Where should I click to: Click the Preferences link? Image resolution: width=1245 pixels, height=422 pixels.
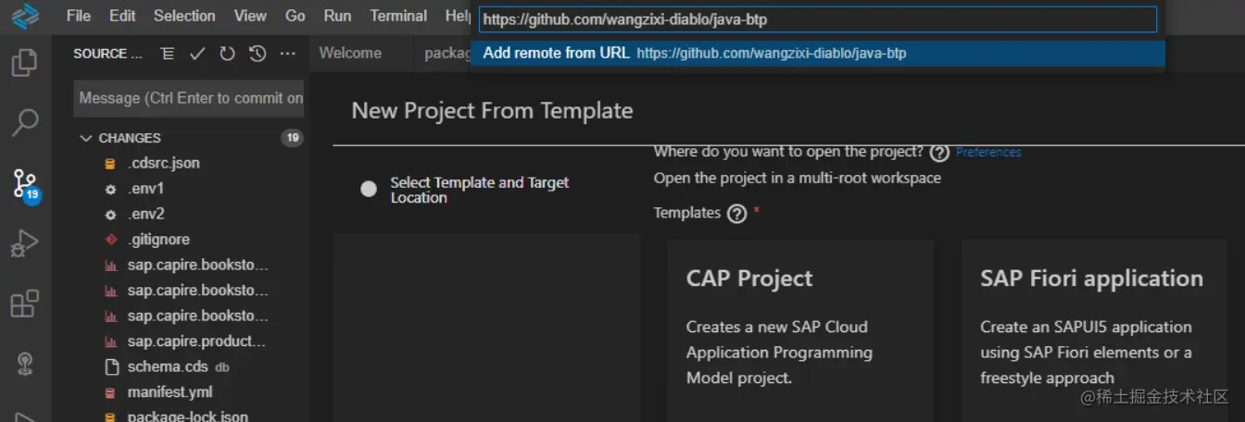(x=988, y=152)
